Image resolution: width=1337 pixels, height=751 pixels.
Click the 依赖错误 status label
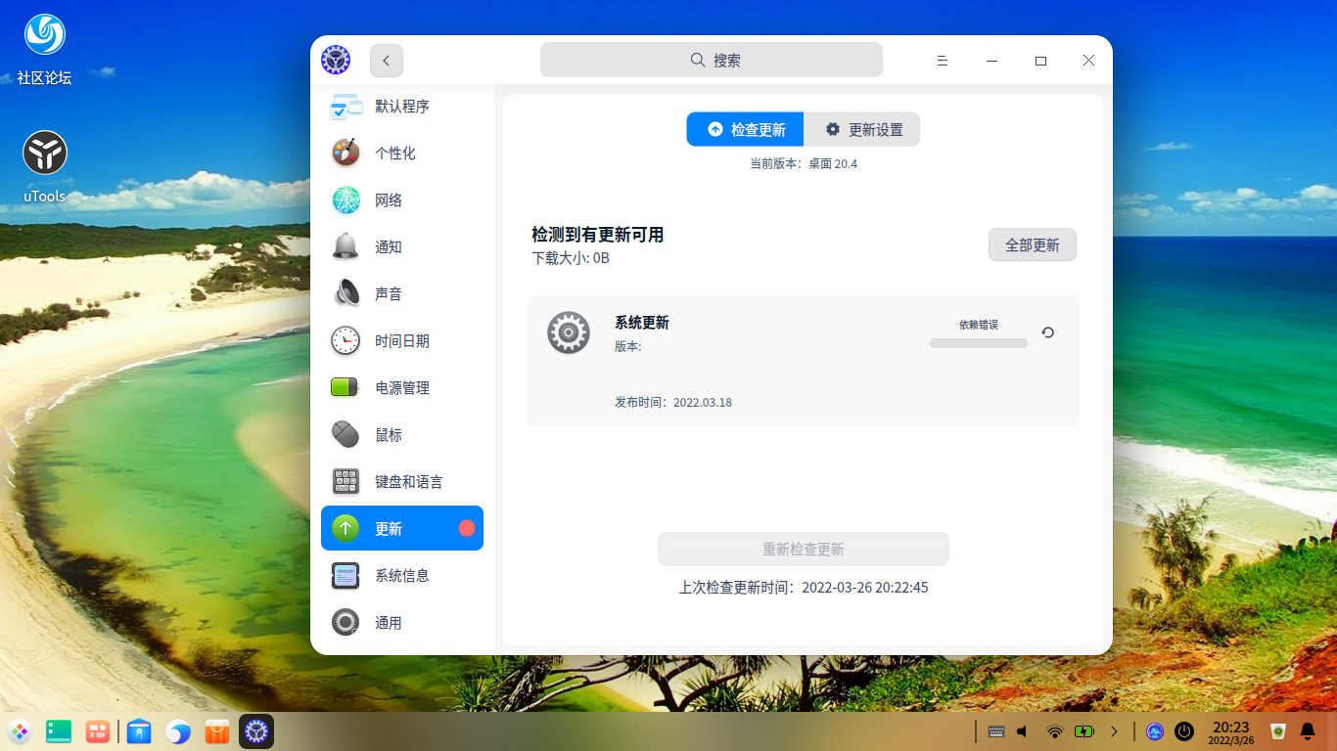click(979, 325)
